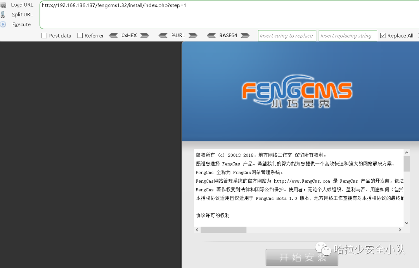Click the line starting FengCms 著作权受到法律
The width and height of the screenshot is (419, 268).
pyautogui.click(x=300, y=190)
